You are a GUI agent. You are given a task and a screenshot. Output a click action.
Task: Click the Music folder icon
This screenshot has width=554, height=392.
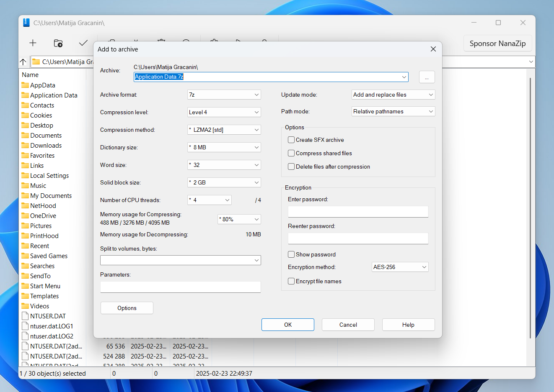(25, 185)
